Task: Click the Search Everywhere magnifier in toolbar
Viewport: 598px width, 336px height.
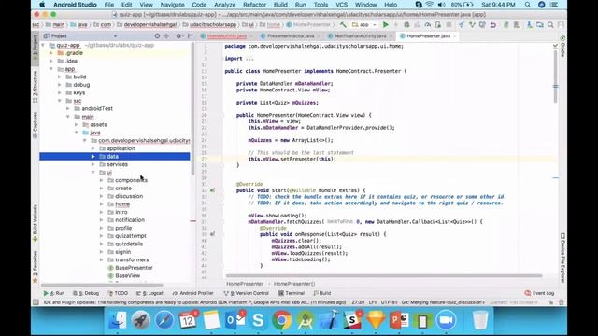Action: (x=550, y=25)
